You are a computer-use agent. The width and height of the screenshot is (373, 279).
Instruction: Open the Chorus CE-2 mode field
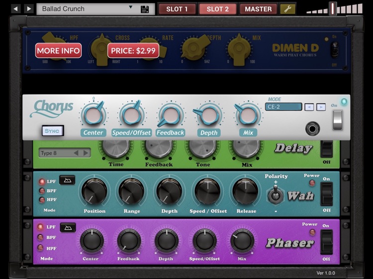[x=283, y=107]
